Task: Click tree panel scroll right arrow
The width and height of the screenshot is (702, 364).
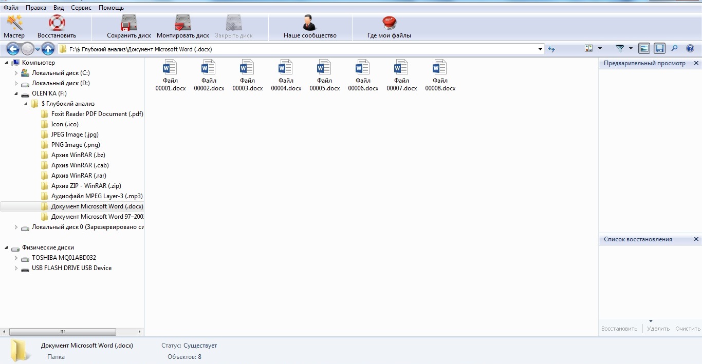Action: pos(140,332)
